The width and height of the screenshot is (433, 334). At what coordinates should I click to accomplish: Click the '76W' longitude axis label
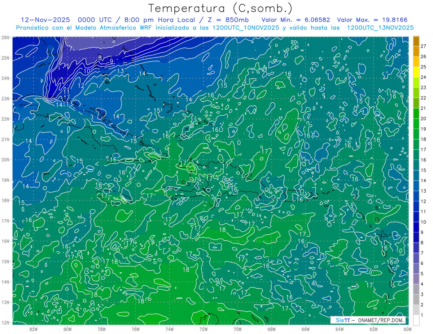pos(136,329)
